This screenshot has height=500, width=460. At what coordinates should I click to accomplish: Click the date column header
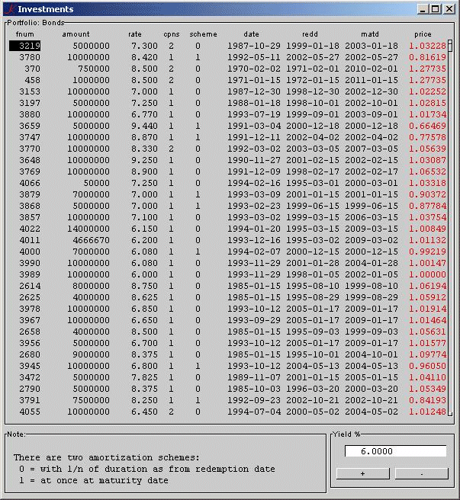click(251, 34)
